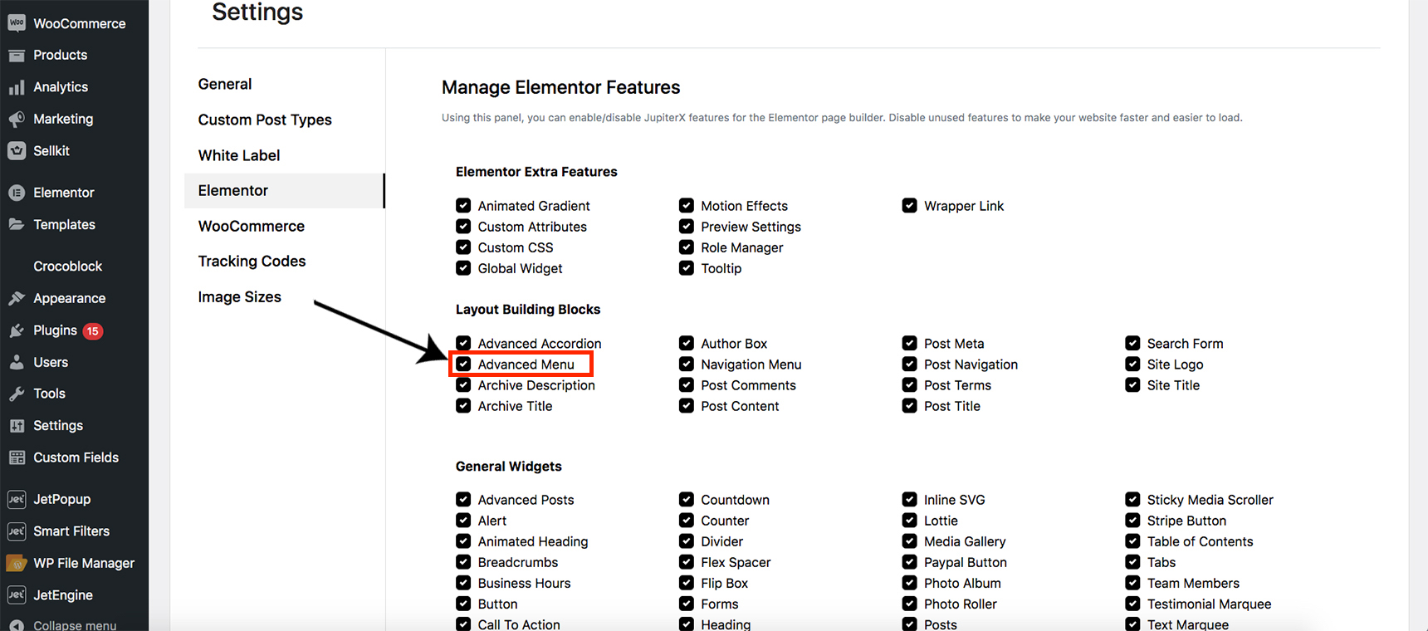This screenshot has height=631, width=1428.
Task: Toggle the Wrapper Link checkbox
Action: tap(910, 205)
